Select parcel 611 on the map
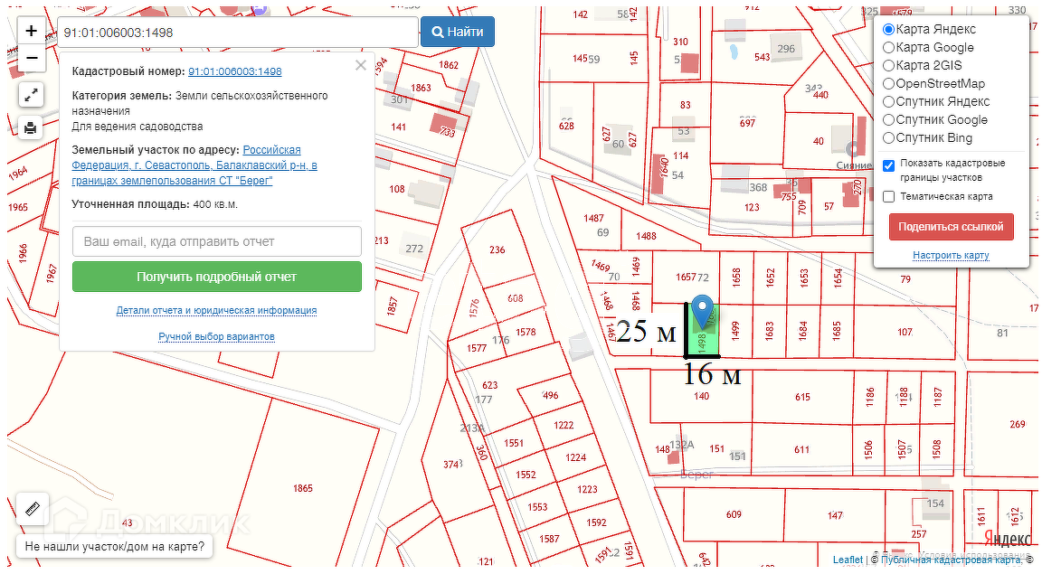The width and height of the screenshot is (1042, 574). pos(801,450)
